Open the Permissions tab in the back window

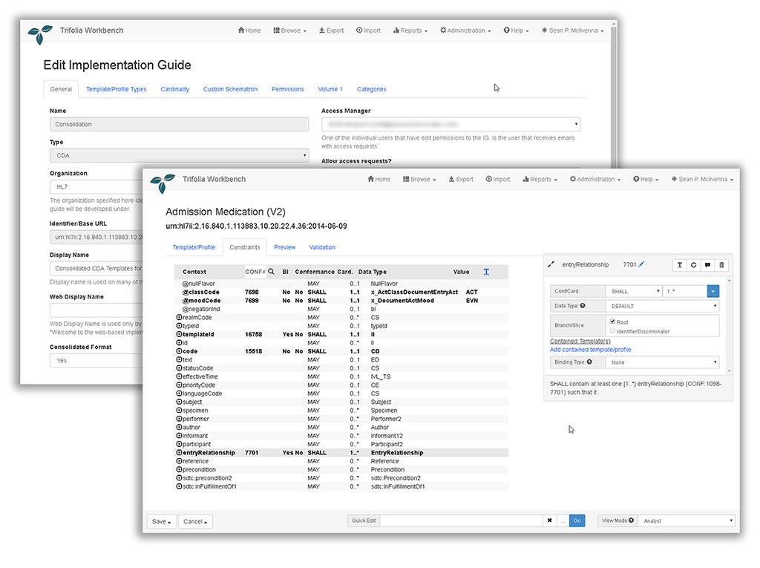pos(288,89)
